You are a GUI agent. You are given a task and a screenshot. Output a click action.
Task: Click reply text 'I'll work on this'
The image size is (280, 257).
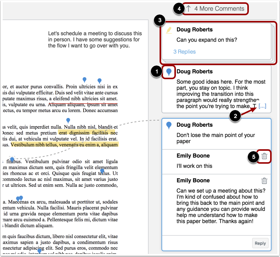click(x=194, y=166)
